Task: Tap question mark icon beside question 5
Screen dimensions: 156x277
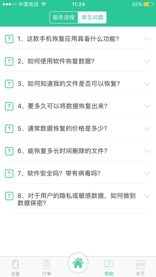Action: pyautogui.click(x=9, y=129)
